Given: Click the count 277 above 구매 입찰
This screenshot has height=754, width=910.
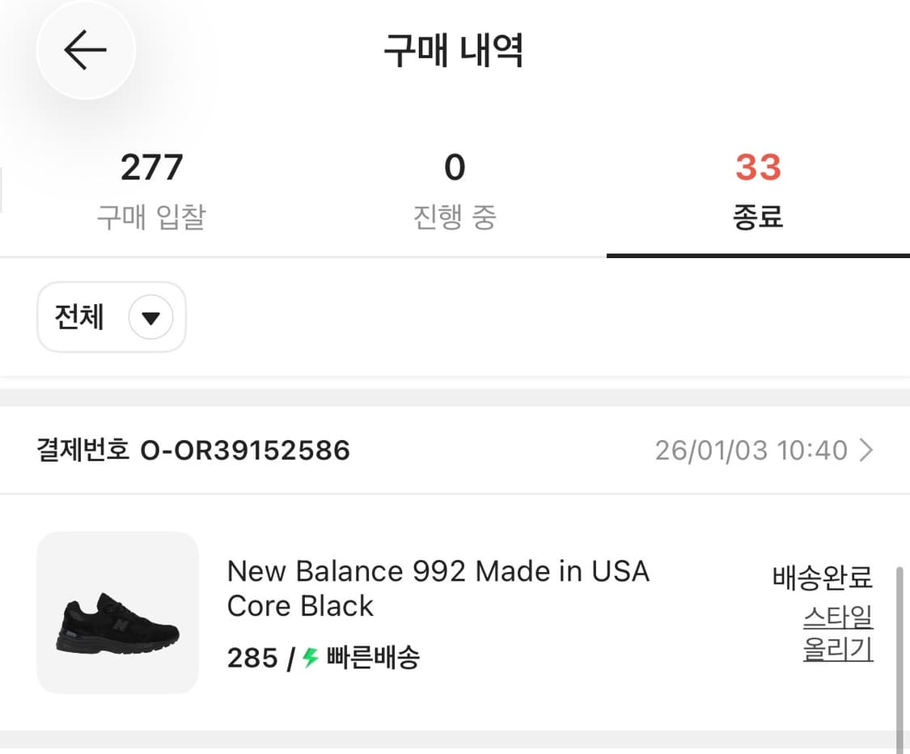Looking at the screenshot, I should 150,166.
